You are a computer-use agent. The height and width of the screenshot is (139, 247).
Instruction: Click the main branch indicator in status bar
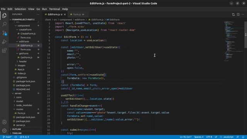click(7, 137)
